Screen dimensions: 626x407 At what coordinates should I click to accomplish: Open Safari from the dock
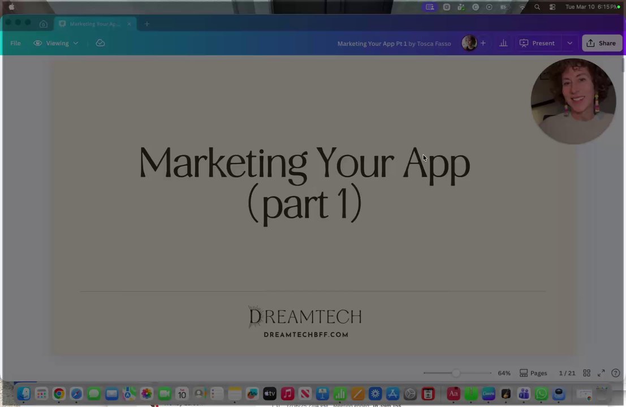pyautogui.click(x=76, y=394)
